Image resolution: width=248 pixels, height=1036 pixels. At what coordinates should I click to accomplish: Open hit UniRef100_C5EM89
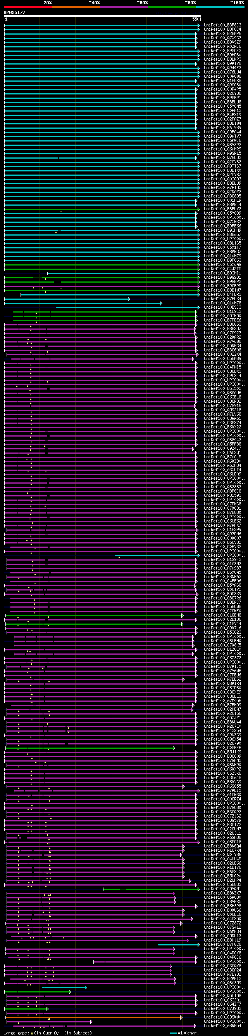(222, 359)
